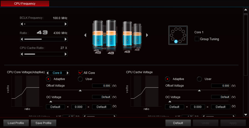Select User mode for CPU Cache Voltage
The height and width of the screenshot is (128, 249).
click(199, 79)
